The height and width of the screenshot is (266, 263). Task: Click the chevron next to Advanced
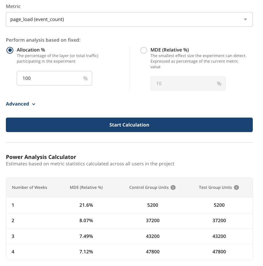tap(33, 104)
